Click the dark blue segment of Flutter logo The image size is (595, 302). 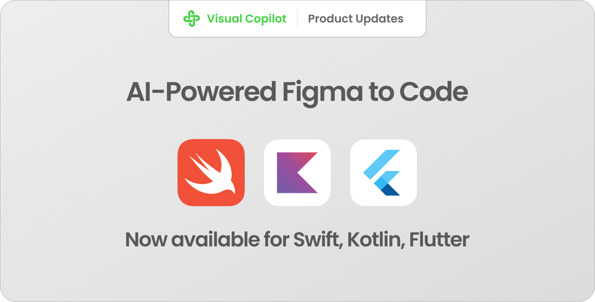point(391,189)
